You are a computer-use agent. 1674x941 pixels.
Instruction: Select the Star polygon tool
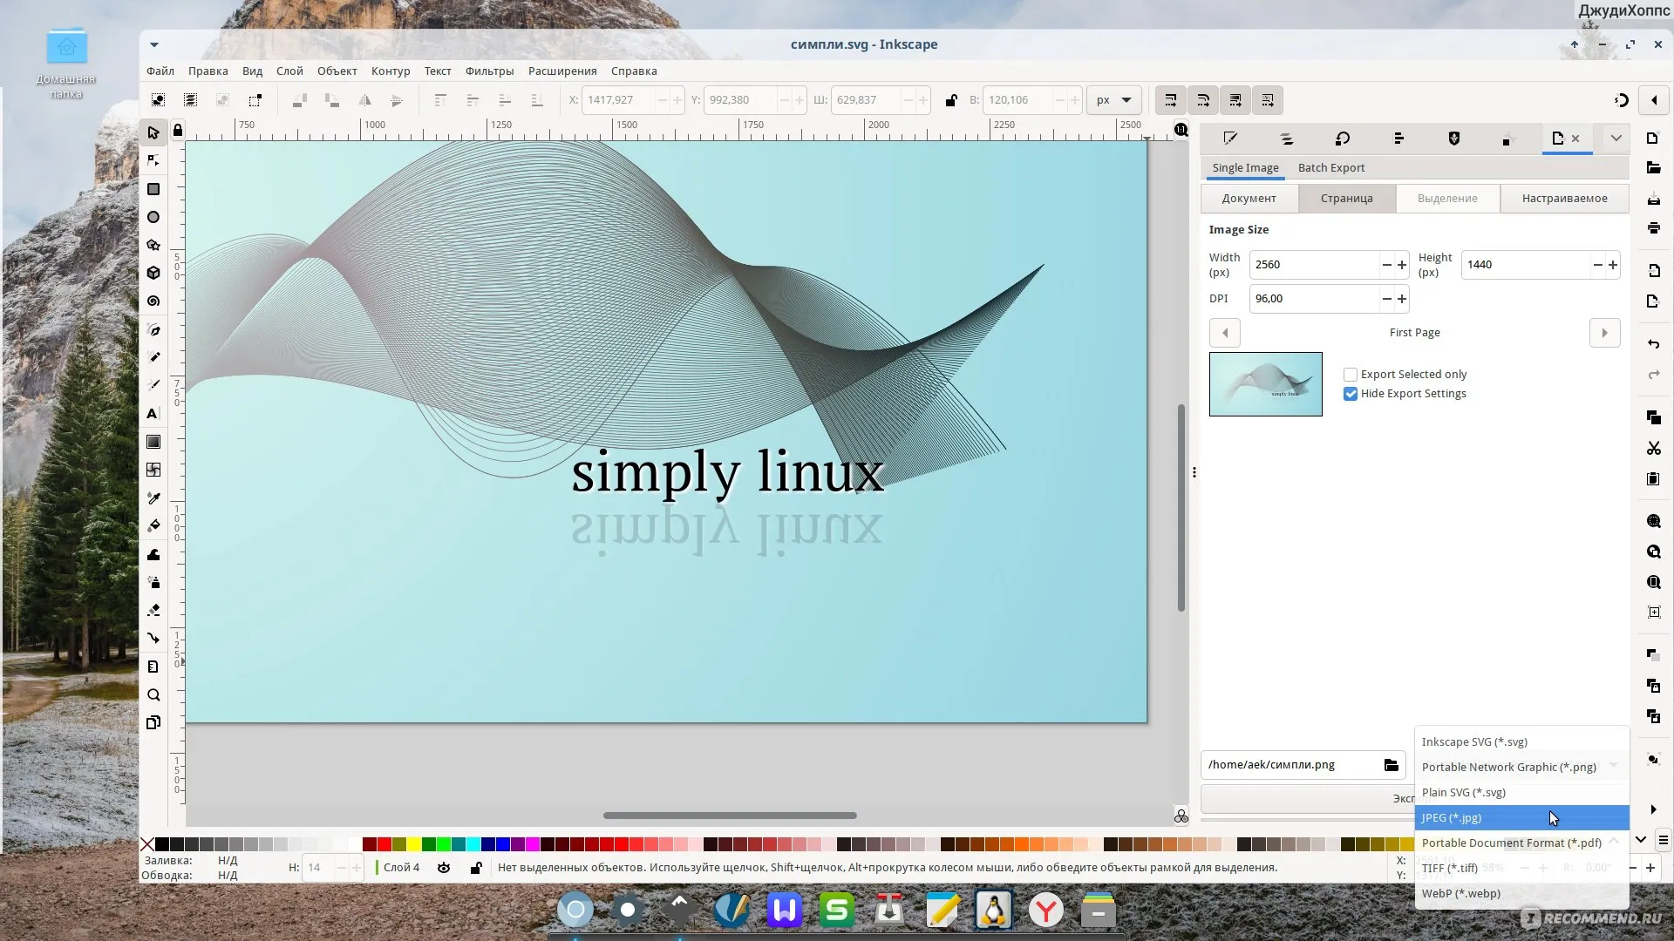point(153,245)
